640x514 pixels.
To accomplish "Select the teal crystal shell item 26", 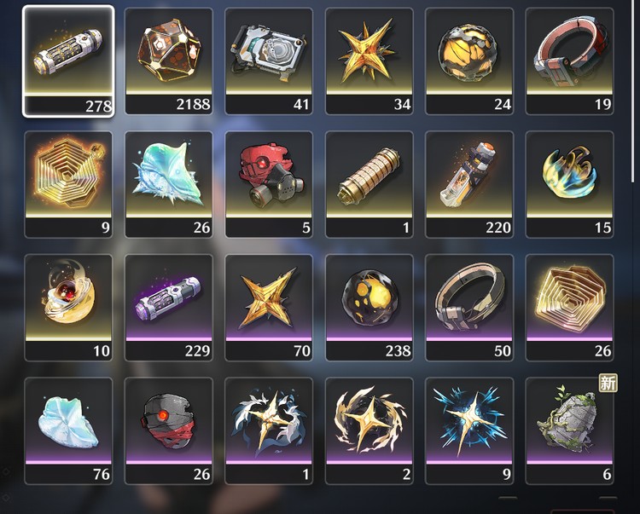I will point(169,184).
